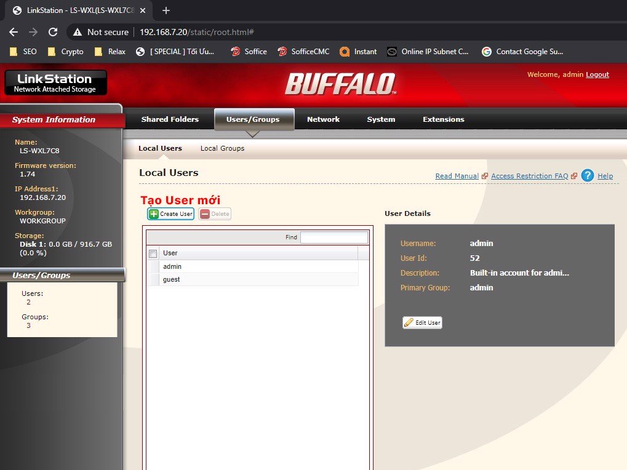Click the Help text link
Image resolution: width=627 pixels, height=470 pixels.
[605, 176]
